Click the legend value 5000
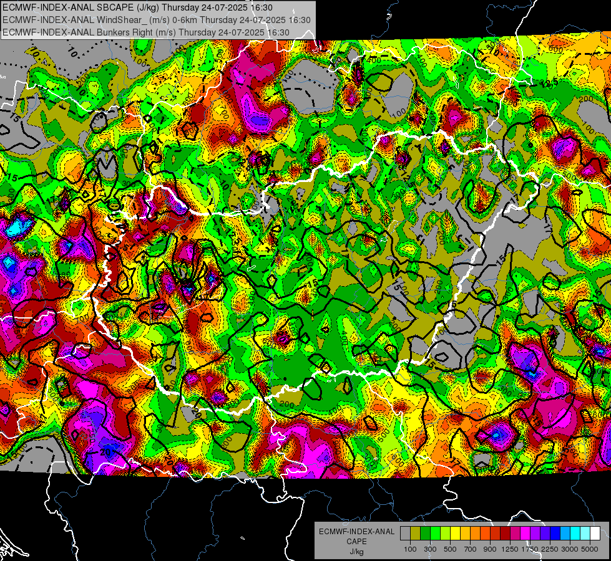Viewport: 611px width, 561px height. (590, 549)
